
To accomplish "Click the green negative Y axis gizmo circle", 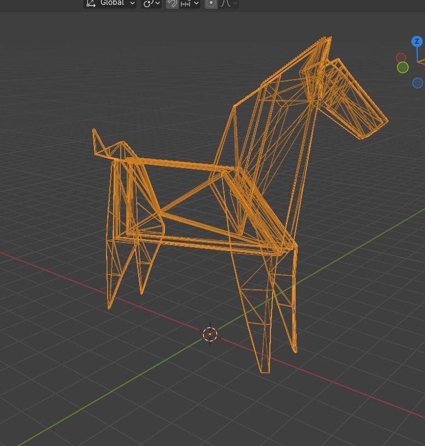I will (403, 68).
